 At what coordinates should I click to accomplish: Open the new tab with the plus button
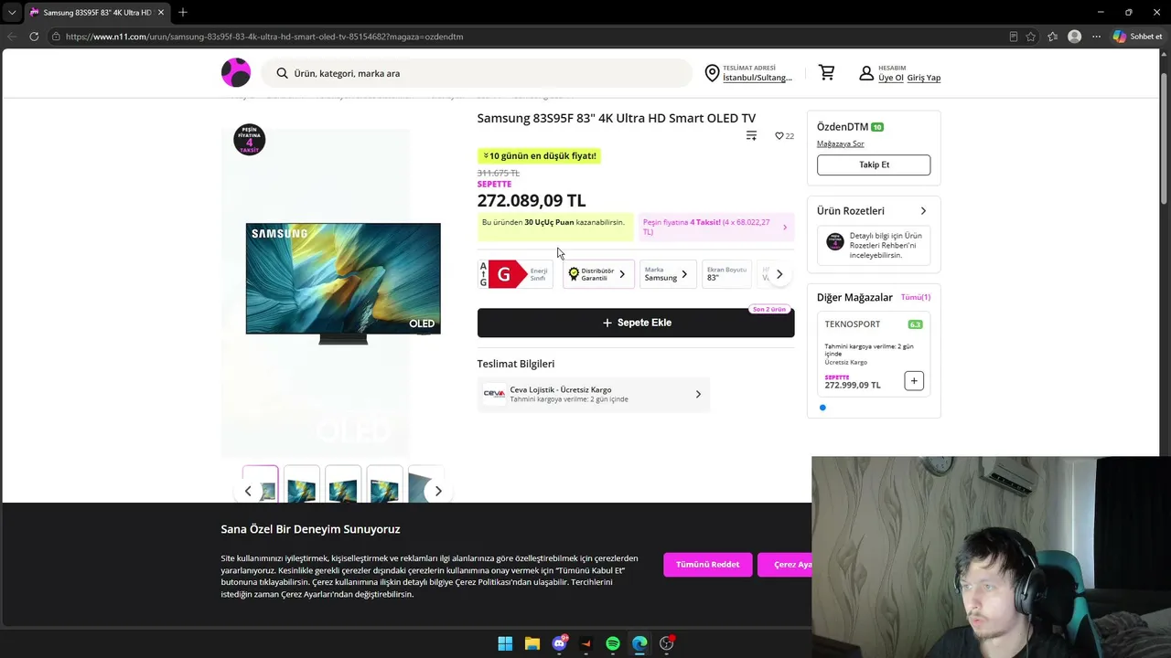(x=183, y=12)
